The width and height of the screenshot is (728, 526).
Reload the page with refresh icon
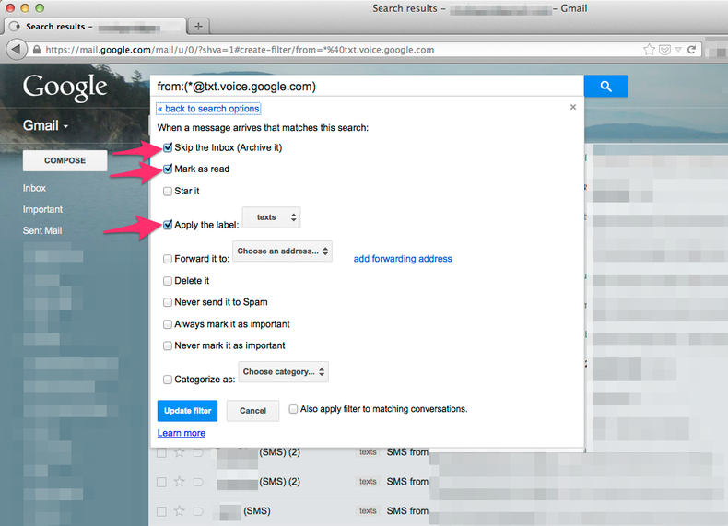692,50
